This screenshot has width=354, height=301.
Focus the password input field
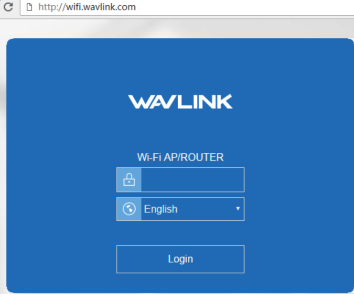pos(193,180)
